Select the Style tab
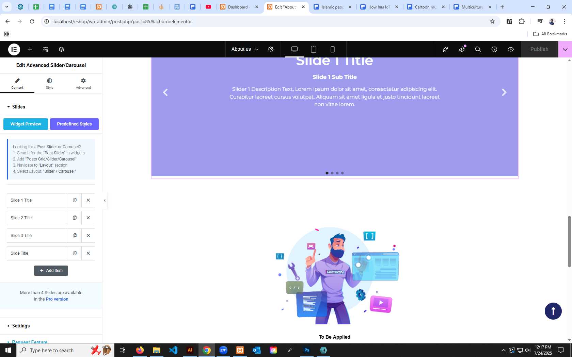Screen dimensions: 572x357 click(50, 83)
